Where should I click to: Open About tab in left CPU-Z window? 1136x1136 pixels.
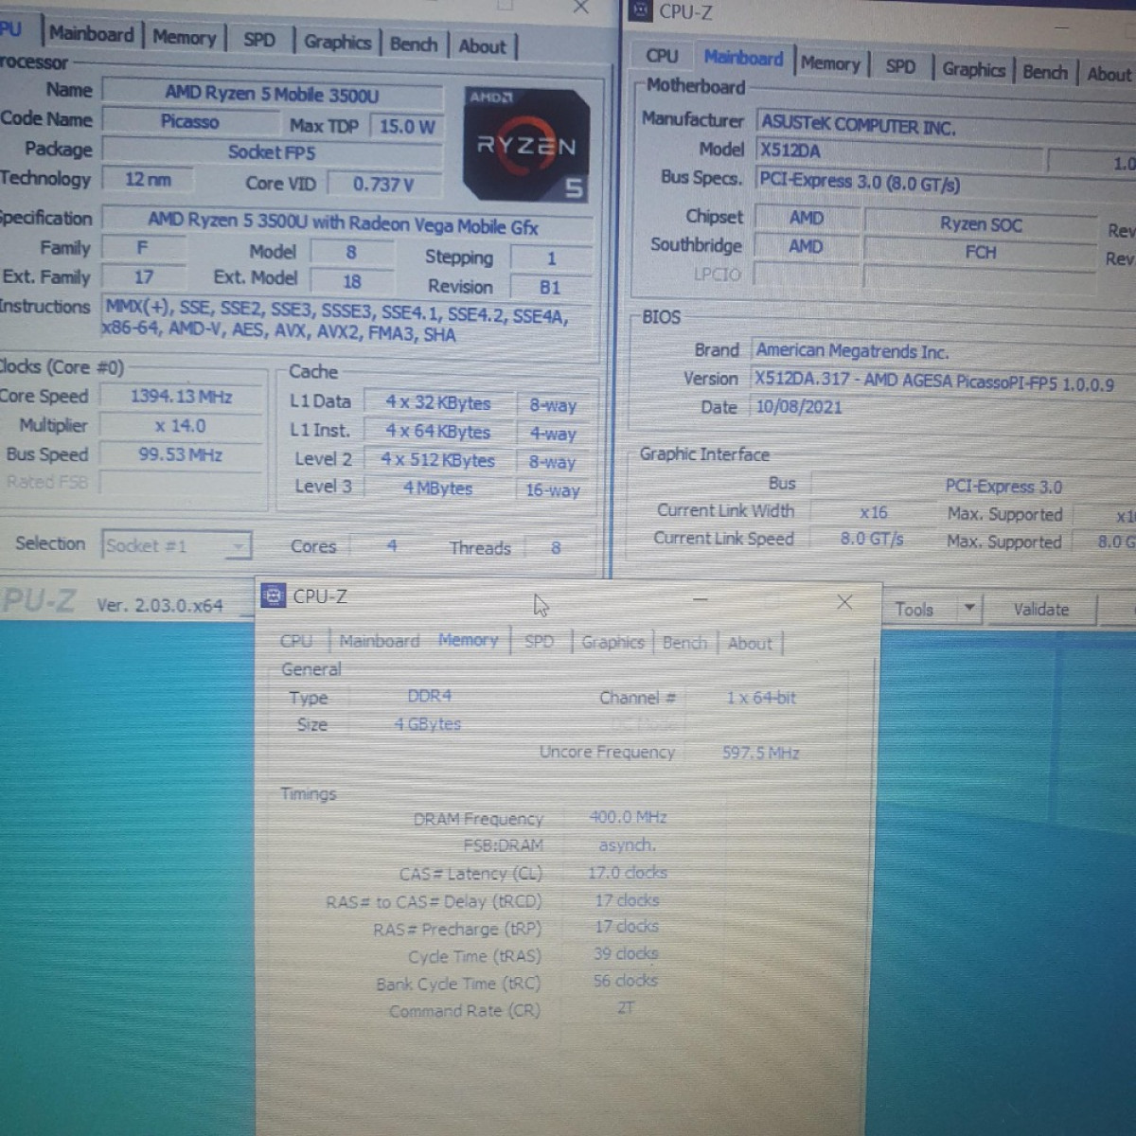[483, 46]
